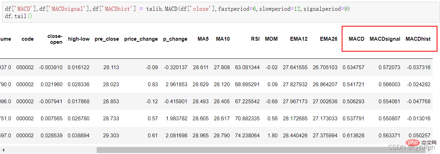Image resolution: width=440 pixels, height=154 pixels.
Task: Select MACD value 0.537791
Action: pos(353,119)
